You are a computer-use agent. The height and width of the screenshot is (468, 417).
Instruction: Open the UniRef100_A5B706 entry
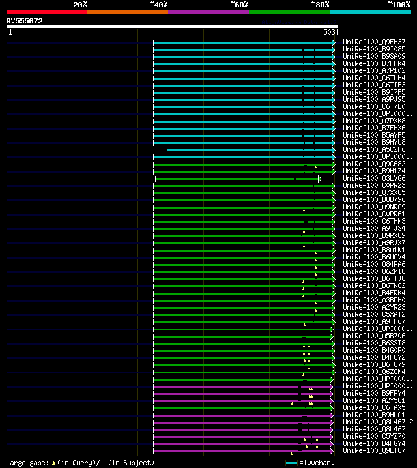[374, 336]
